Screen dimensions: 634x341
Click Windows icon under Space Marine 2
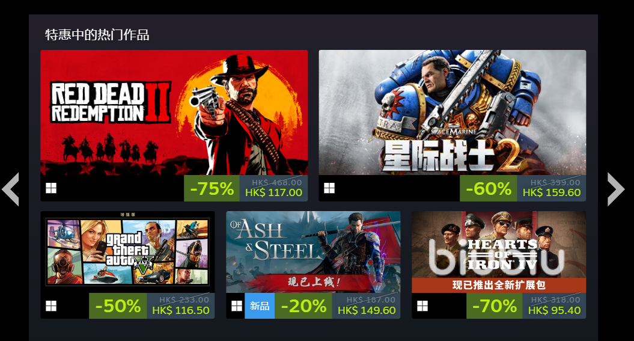coord(329,188)
